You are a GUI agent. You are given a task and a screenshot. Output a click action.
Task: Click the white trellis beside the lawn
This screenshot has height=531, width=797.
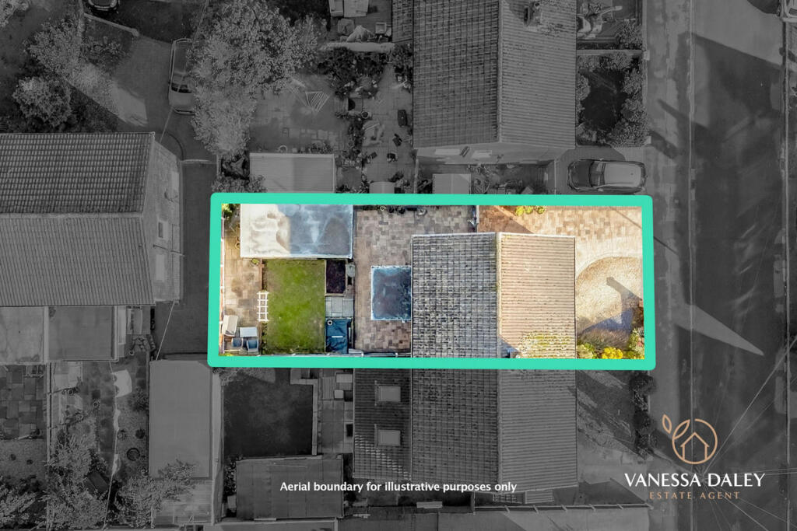tap(263, 306)
